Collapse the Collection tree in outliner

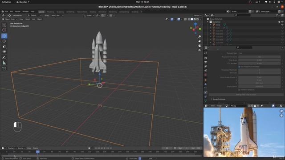point(208,22)
